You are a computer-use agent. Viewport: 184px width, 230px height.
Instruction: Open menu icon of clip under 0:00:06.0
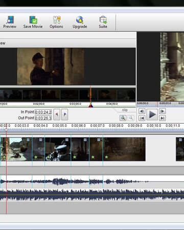(85, 140)
